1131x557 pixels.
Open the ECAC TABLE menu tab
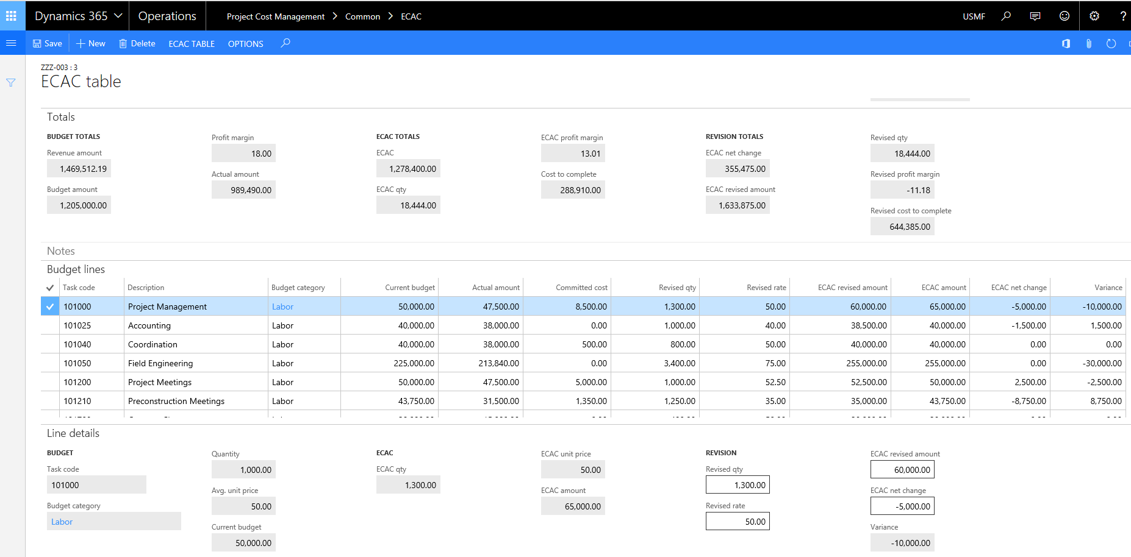192,44
